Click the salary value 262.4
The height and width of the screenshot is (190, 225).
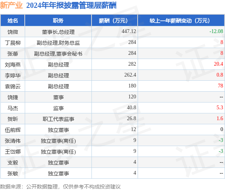click(x=130, y=75)
